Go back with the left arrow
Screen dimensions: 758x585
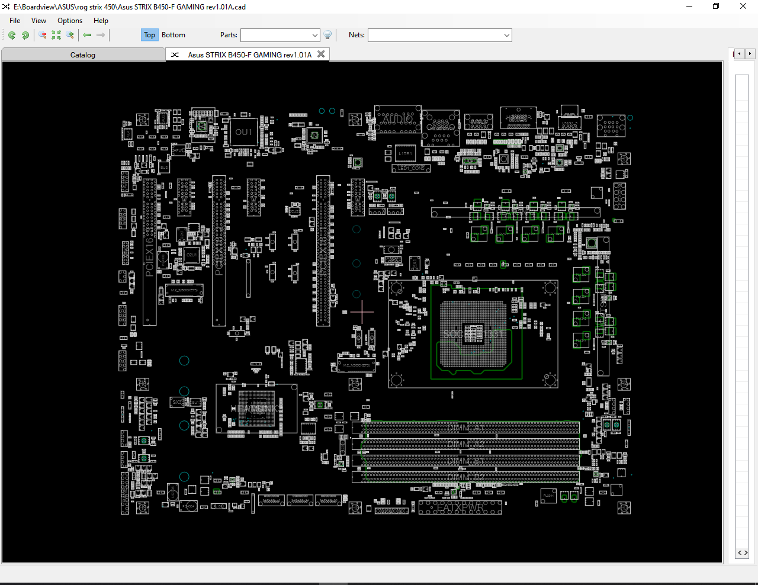[88, 36]
